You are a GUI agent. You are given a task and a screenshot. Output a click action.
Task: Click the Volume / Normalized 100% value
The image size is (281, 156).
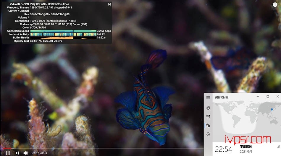53,21
